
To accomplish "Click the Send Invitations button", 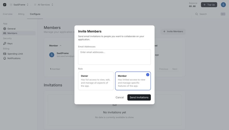I will [x=139, y=97].
